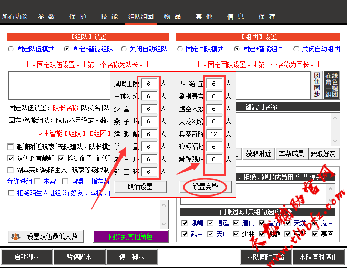Open the 信息 tab
The image size is (347, 268).
236,17
